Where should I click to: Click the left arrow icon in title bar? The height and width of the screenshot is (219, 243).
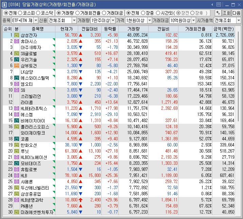click(212, 5)
